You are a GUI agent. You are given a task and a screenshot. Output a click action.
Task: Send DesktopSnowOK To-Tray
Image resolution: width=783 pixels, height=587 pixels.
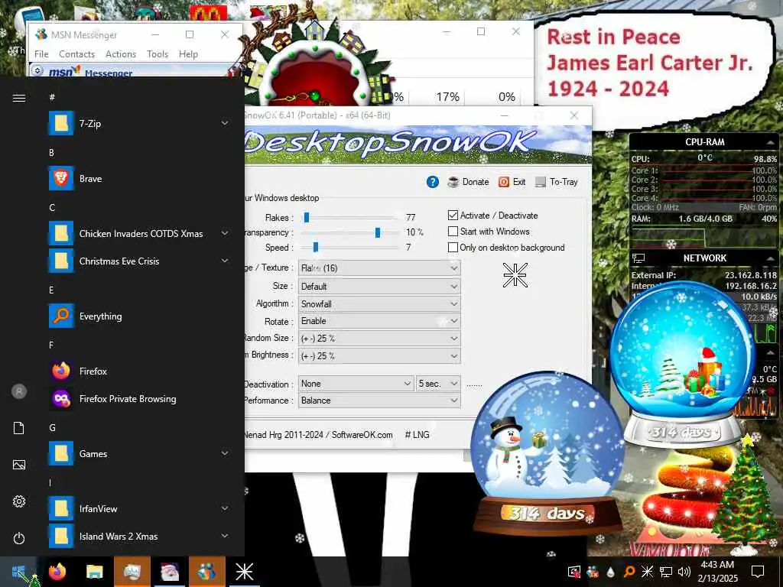pyautogui.click(x=557, y=182)
